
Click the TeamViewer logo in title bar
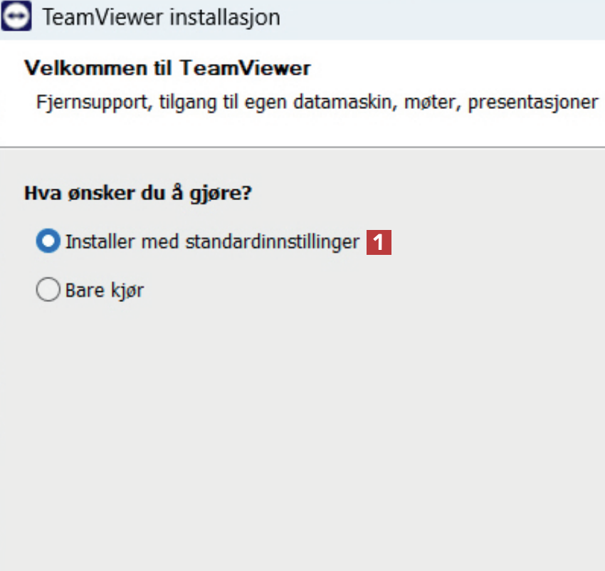click(16, 16)
